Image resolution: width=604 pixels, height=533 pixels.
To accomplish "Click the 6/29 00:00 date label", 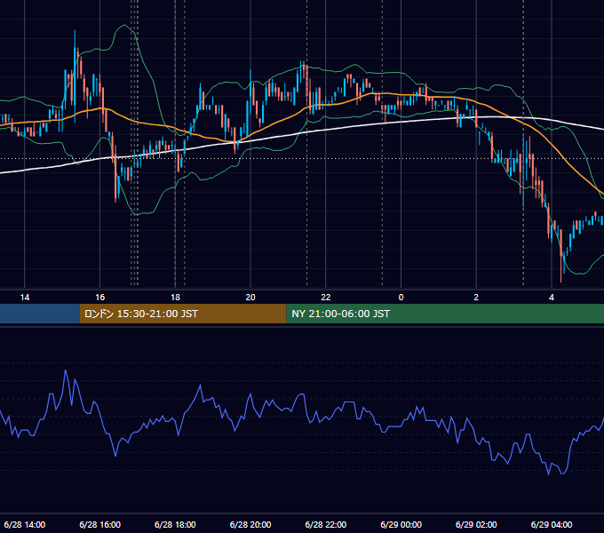I will (x=401, y=524).
